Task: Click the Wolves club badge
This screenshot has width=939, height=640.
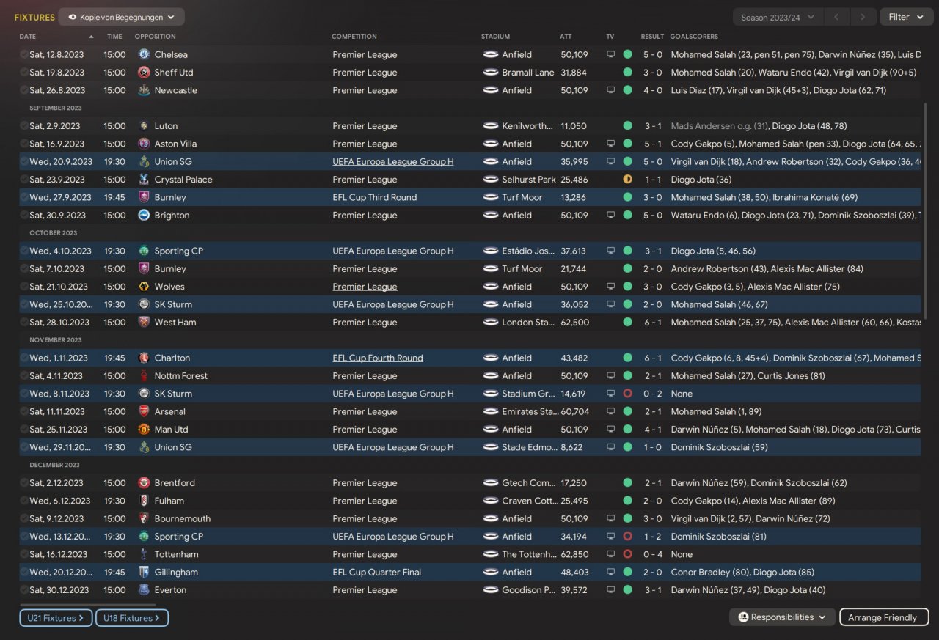Action: coord(144,287)
